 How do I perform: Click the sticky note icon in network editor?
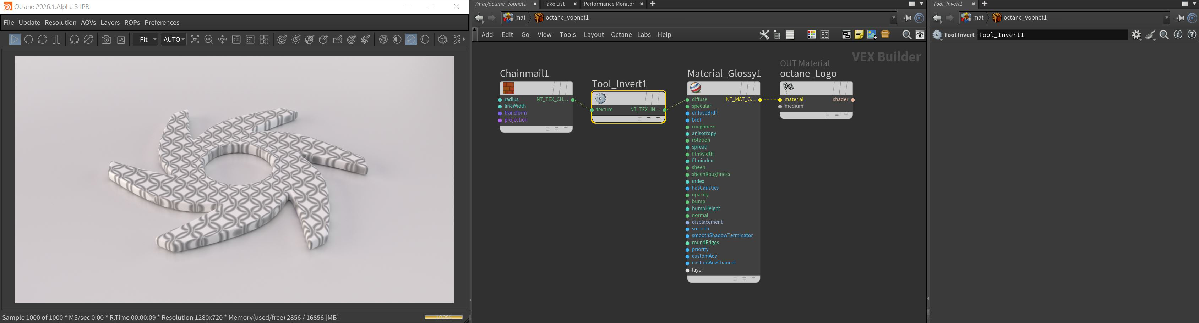click(859, 35)
